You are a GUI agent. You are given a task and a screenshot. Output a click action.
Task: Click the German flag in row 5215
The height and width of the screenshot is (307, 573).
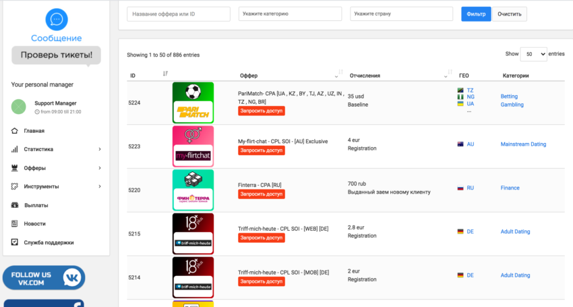tap(460, 231)
